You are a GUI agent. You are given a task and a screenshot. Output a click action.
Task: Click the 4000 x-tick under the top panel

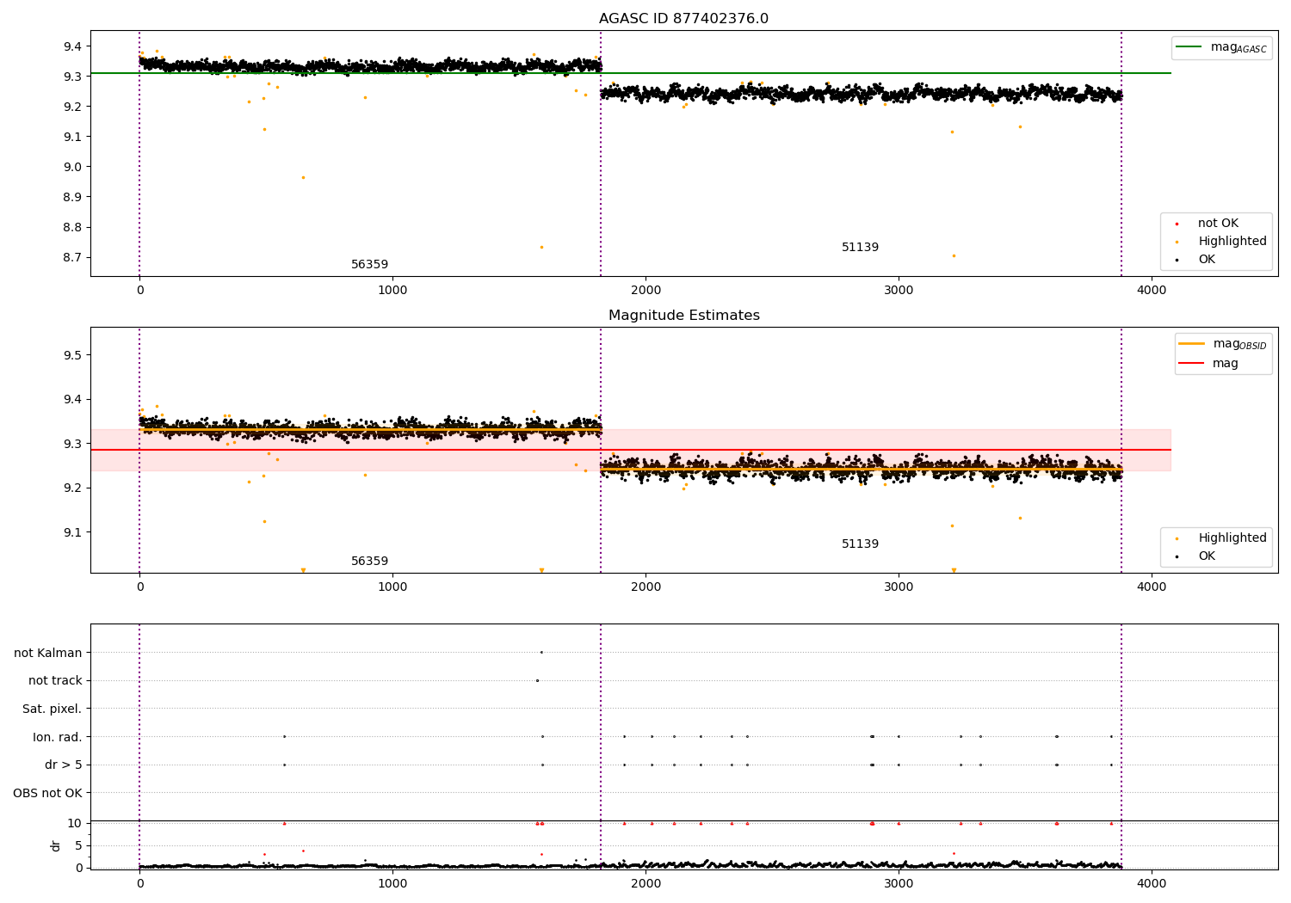tap(1152, 291)
